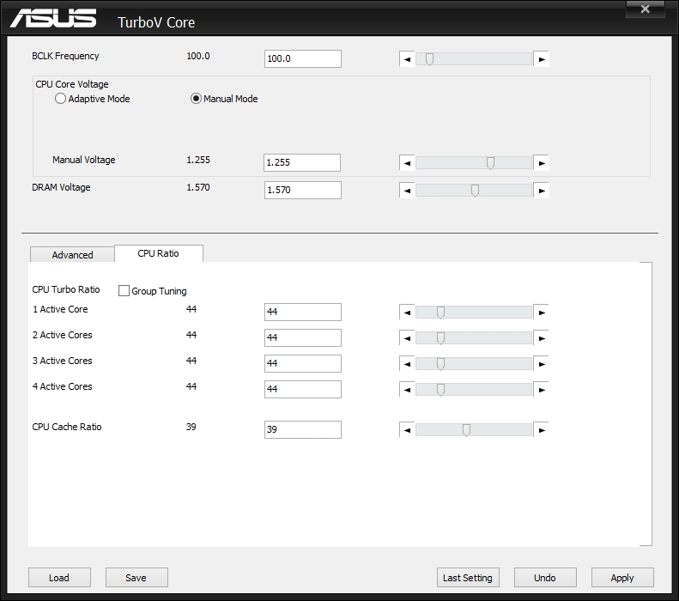Focus the 4 Active Cores input field
This screenshot has width=679, height=601.
pos(303,389)
